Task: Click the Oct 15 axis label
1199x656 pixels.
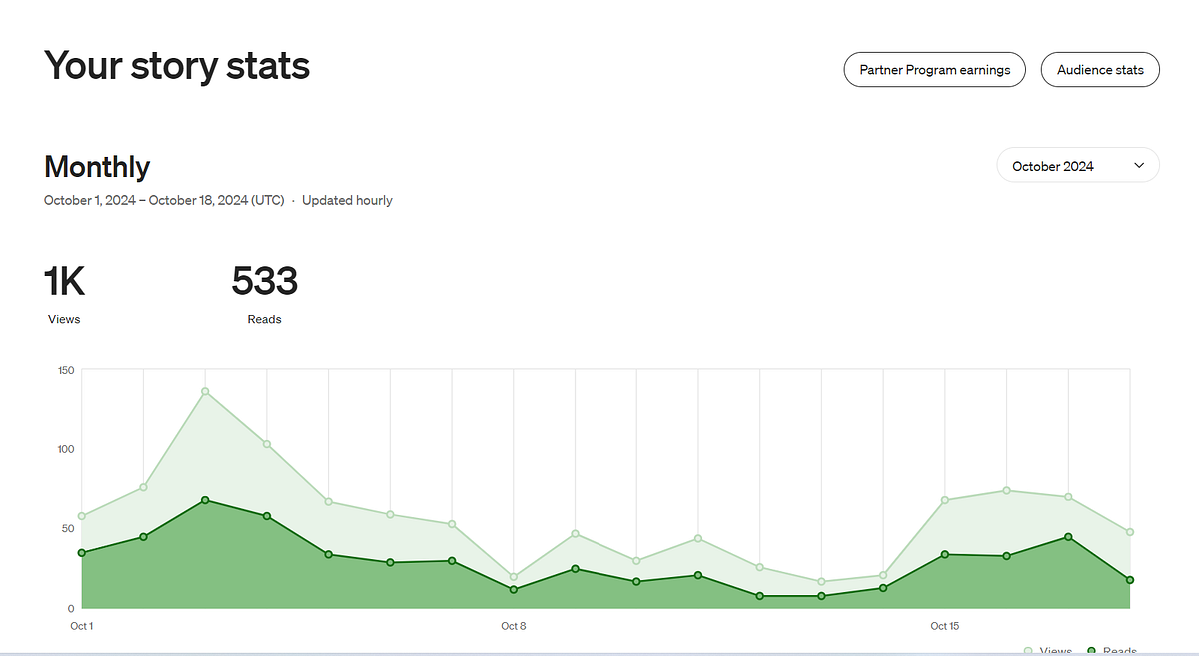Action: (945, 626)
